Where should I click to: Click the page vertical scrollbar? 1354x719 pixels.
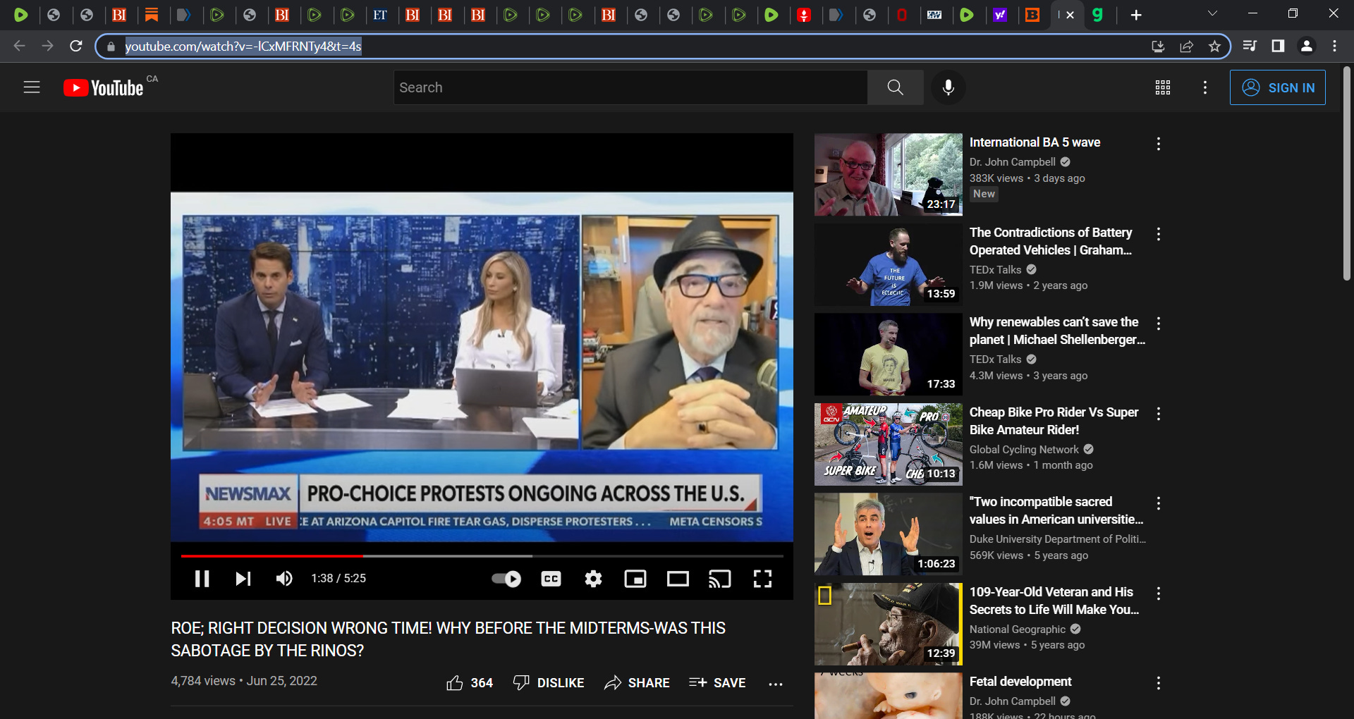click(1346, 173)
